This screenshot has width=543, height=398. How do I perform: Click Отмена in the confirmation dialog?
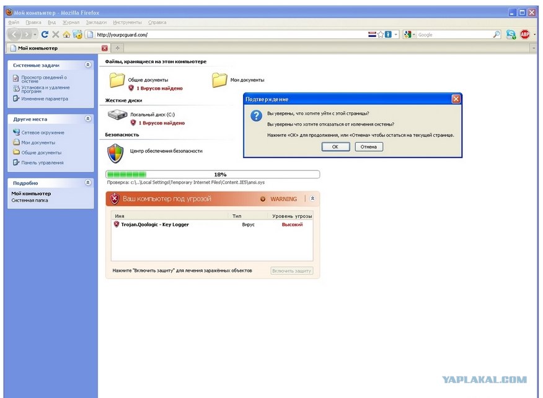[368, 147]
